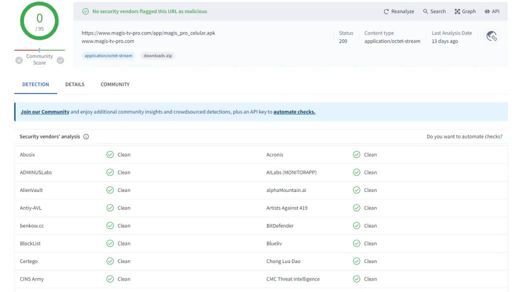Click the globe link icon beside Last Analysis Date

click(491, 36)
